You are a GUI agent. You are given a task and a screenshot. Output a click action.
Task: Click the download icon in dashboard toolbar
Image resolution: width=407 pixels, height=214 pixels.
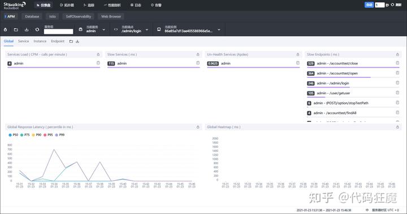[x=27, y=29]
